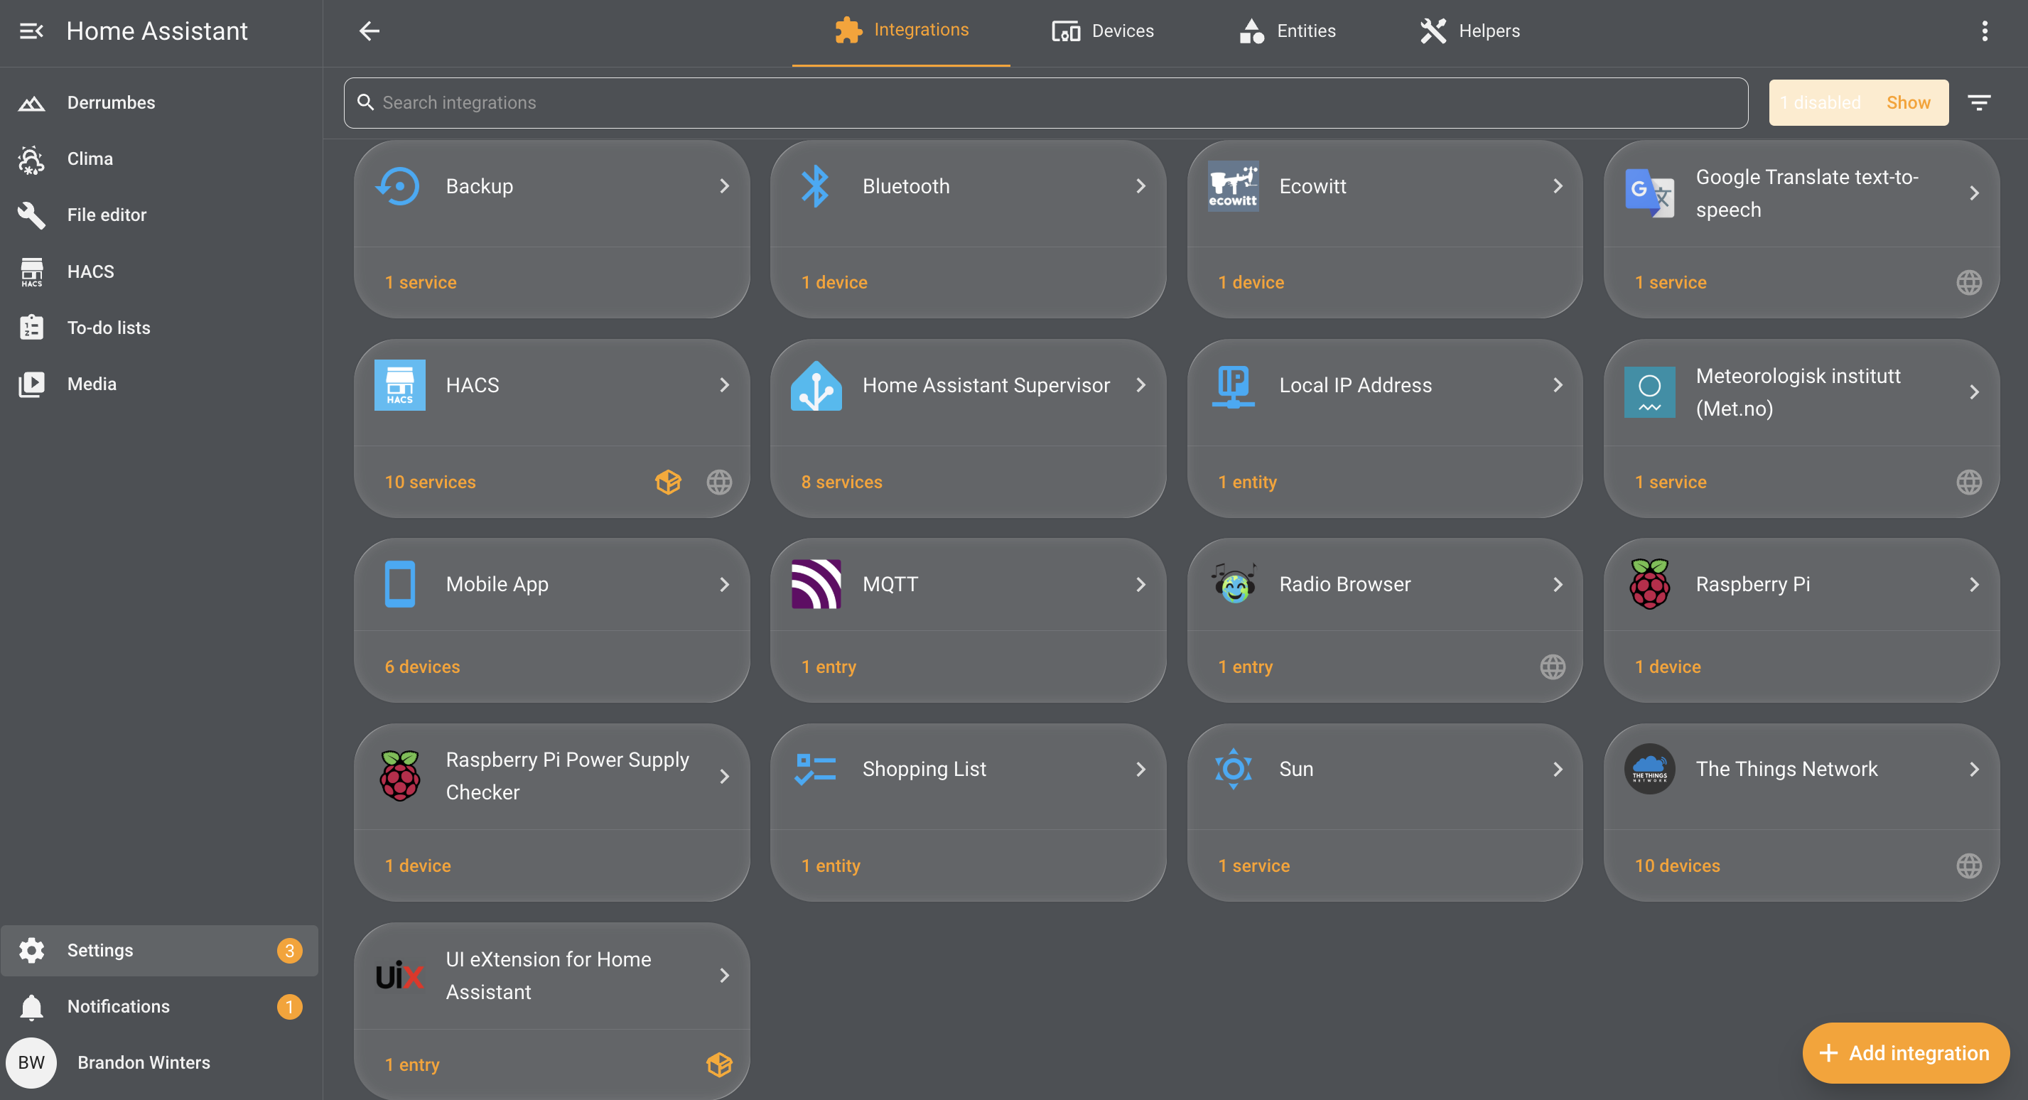Click the Home Assistant Supervisor icon
The height and width of the screenshot is (1100, 2028).
[x=816, y=385]
